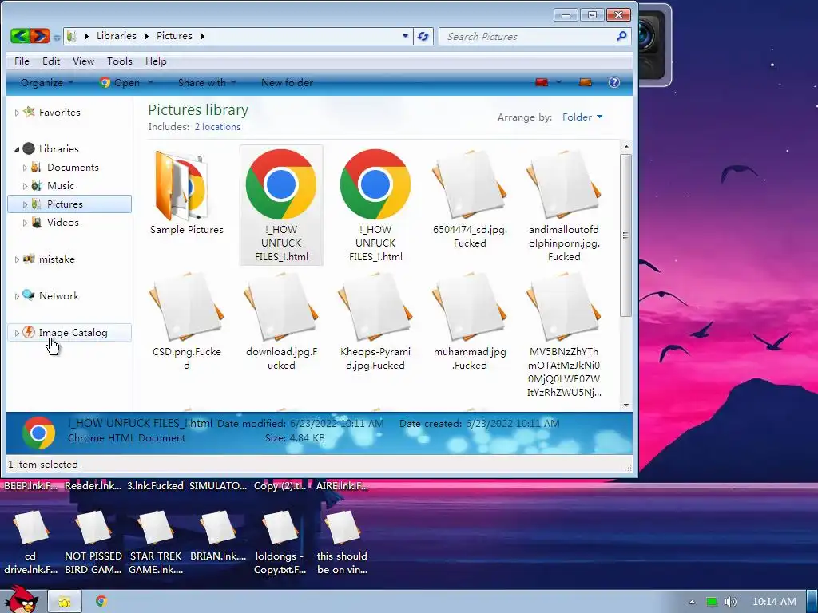Show hidden tray icons arrow
Screen dimensions: 818x613
(x=692, y=602)
